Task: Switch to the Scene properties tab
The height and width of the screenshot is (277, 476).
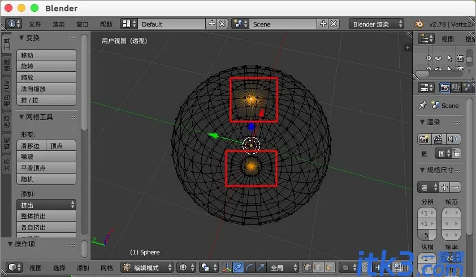Action: click(468, 88)
